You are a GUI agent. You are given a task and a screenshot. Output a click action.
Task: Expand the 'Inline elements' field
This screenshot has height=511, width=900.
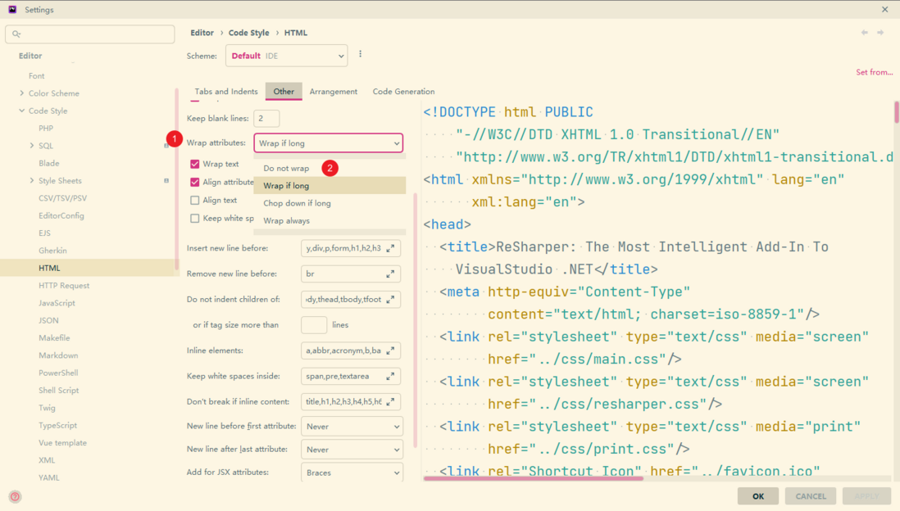(x=390, y=350)
